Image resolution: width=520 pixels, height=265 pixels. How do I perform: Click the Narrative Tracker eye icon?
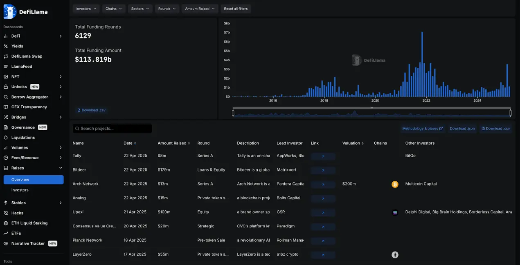[x=6, y=244]
